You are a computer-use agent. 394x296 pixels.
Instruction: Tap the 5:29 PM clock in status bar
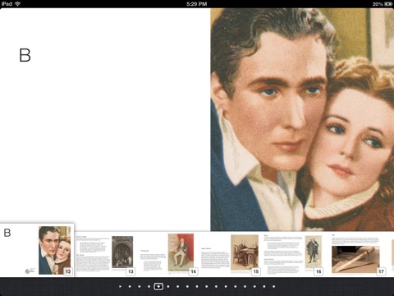click(196, 4)
